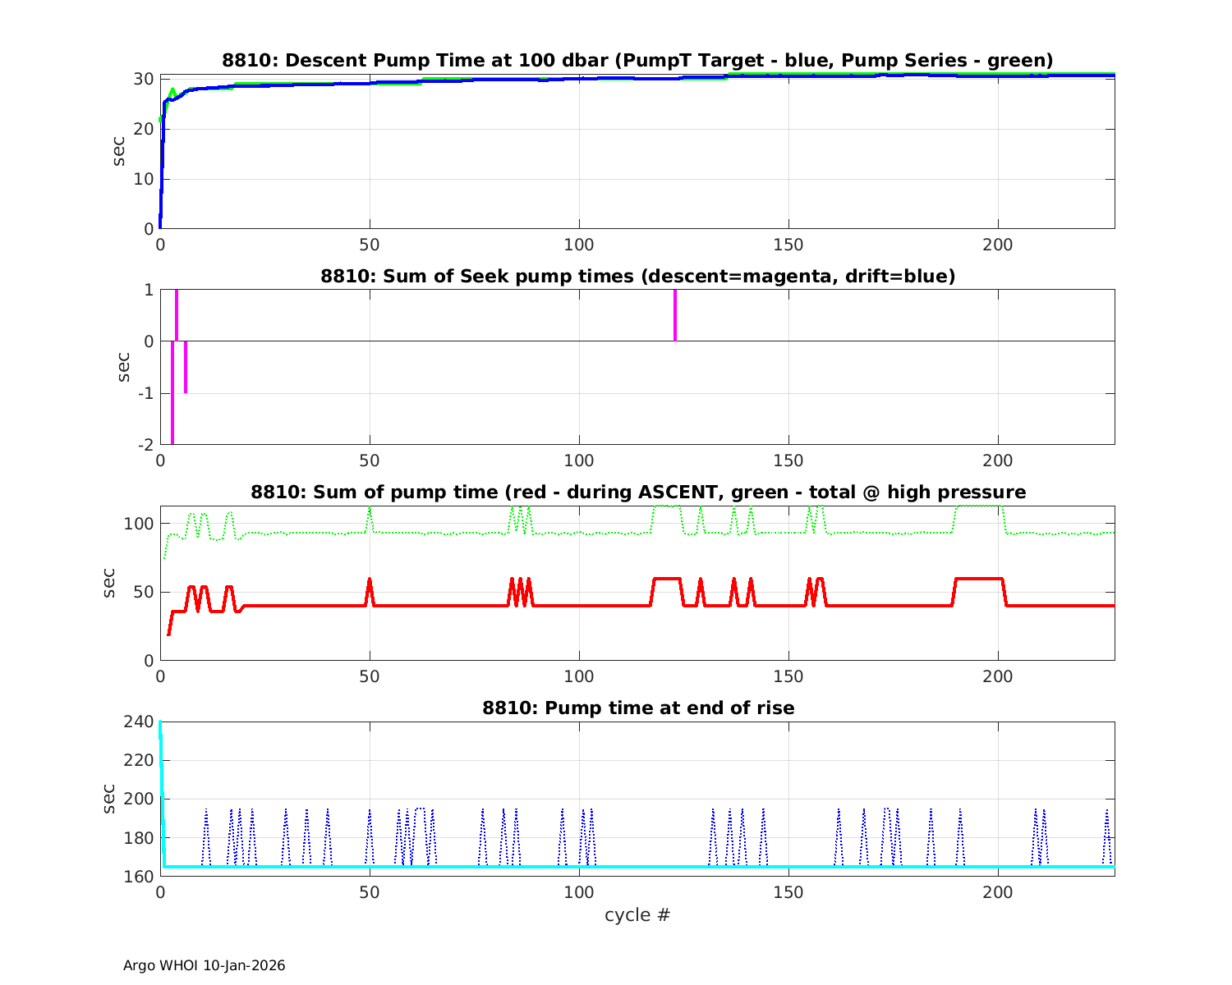Click the red plateau between cycles 190 and 200
The height and width of the screenshot is (985, 1232).
click(x=979, y=579)
